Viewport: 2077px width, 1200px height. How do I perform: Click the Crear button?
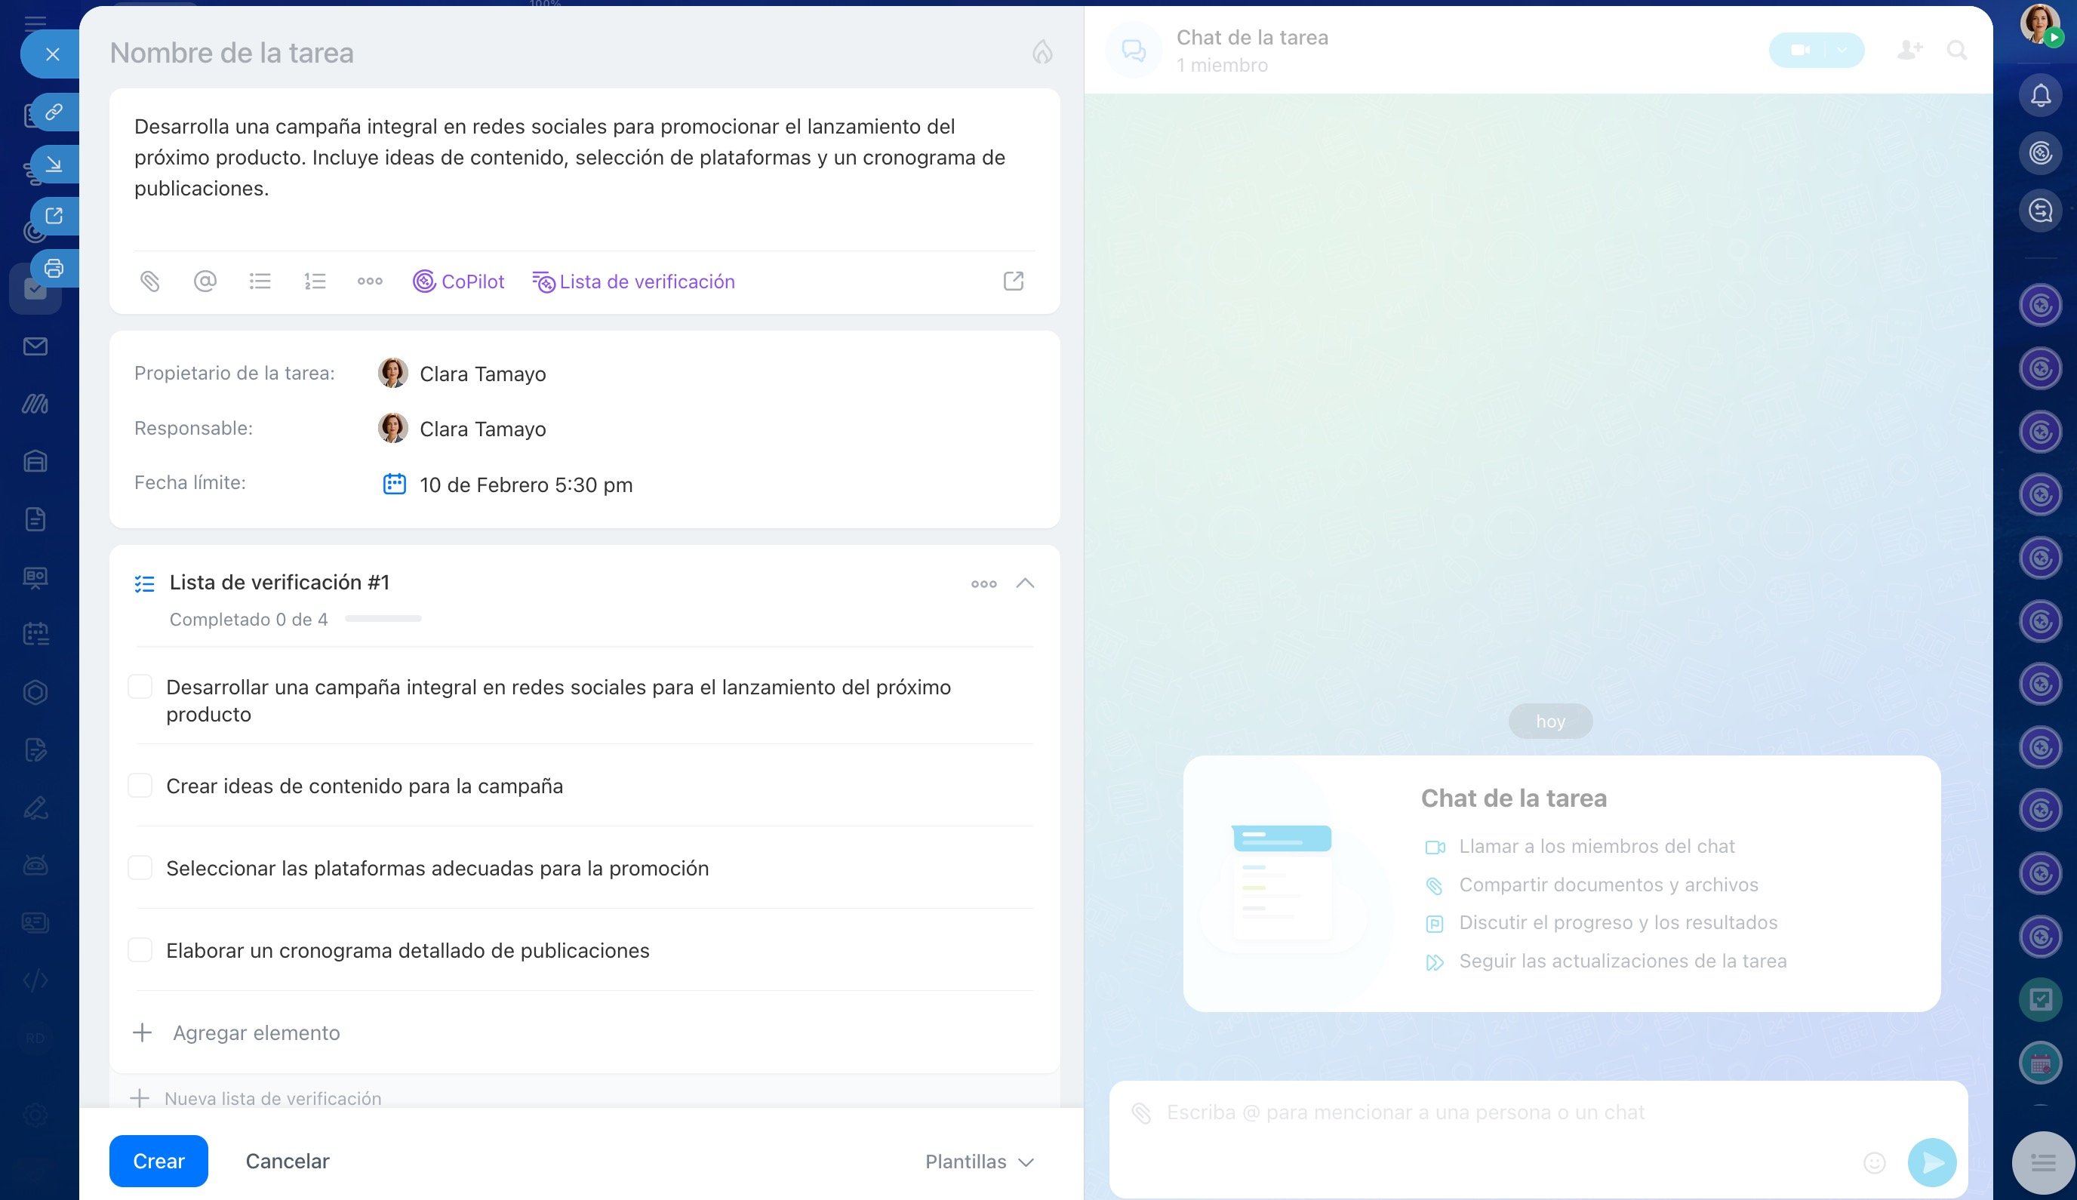158,1162
